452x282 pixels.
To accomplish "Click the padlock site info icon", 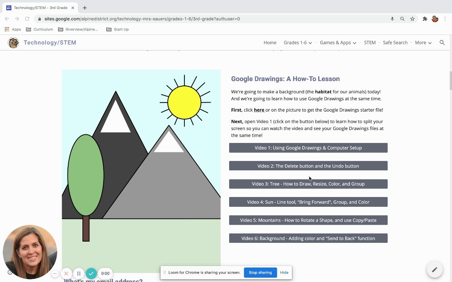I will [40, 19].
